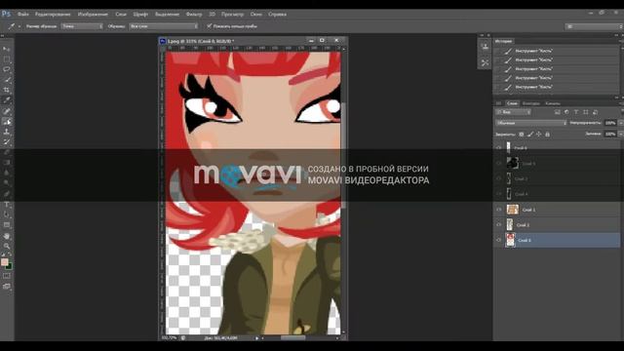This screenshot has height=351, width=624.
Task: Select the Clone Stamp tool
Action: point(7,132)
